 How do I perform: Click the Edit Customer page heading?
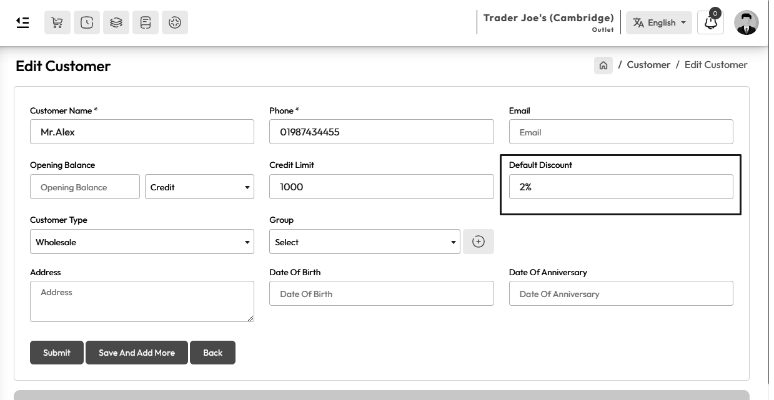pyautogui.click(x=63, y=66)
